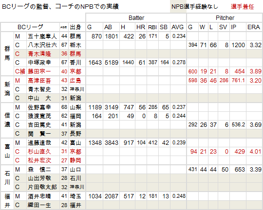The width and height of the screenshot is (263, 210).
Task: Click the BCリーグ header cell
Action: coord(30,27)
